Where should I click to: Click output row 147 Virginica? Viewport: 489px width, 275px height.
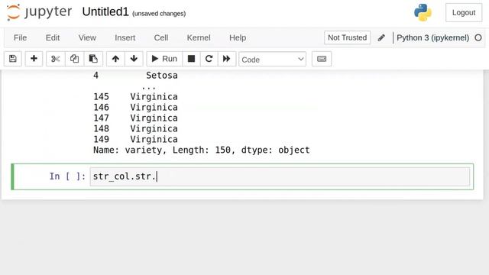(135, 118)
